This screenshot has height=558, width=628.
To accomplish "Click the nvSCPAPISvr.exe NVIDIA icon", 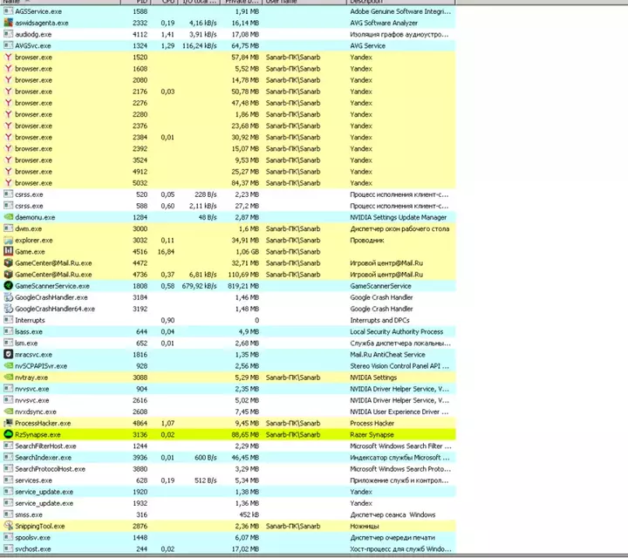I will pyautogui.click(x=8, y=366).
